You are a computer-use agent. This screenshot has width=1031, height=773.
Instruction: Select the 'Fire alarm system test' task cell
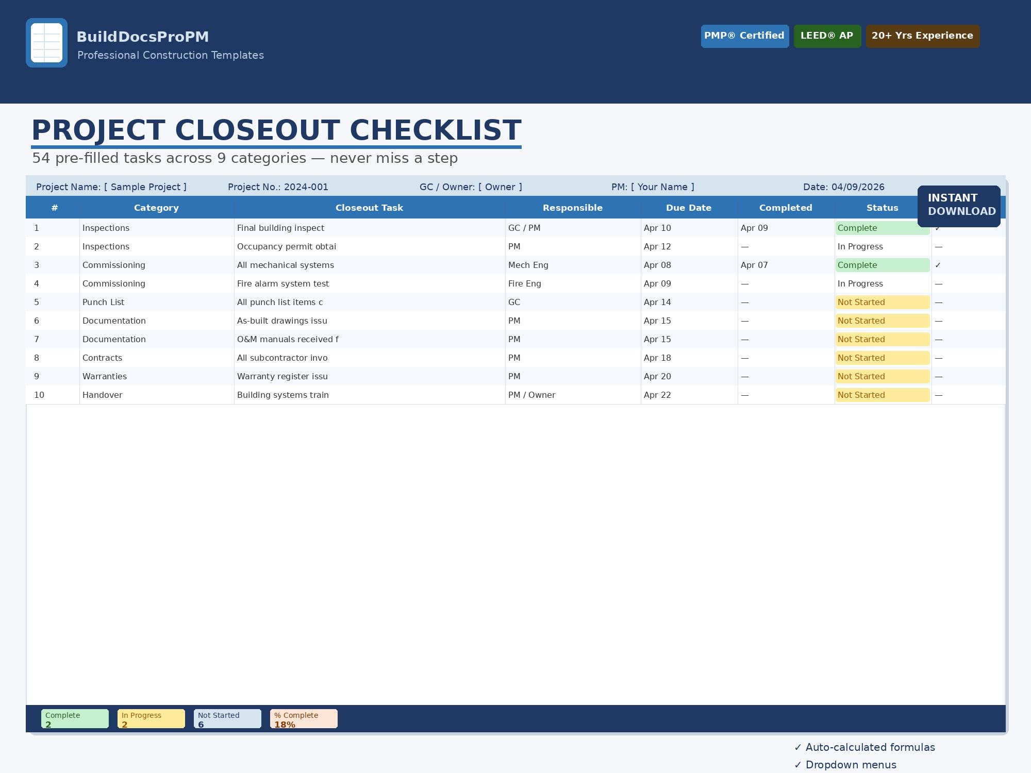point(370,283)
